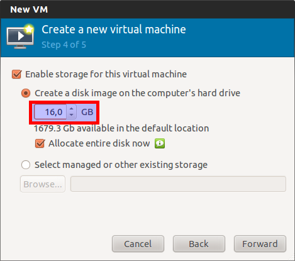Select Create a disk image radio option
This screenshot has height=261, width=295.
pyautogui.click(x=26, y=93)
